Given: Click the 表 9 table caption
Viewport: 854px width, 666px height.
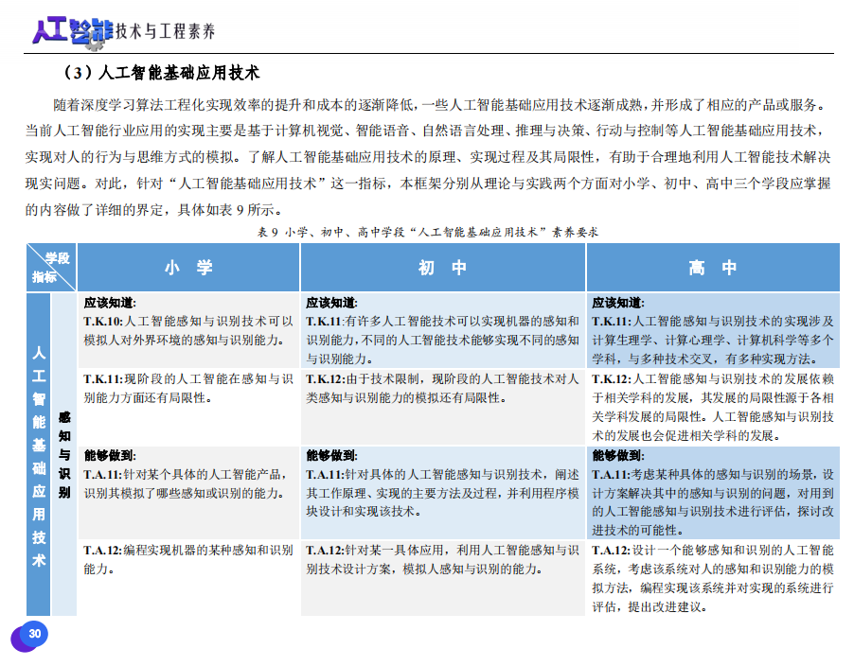Looking at the screenshot, I should click(x=427, y=231).
